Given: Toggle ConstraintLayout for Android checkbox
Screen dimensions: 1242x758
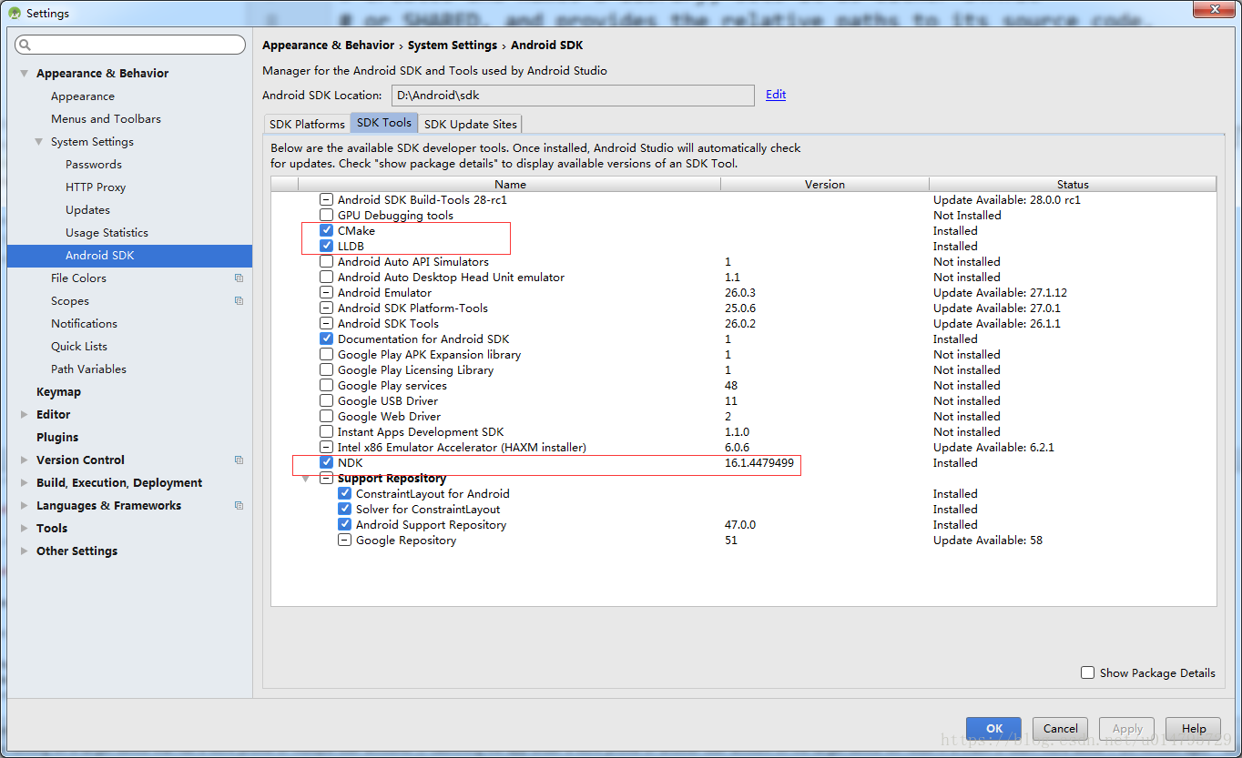Looking at the screenshot, I should (x=344, y=494).
